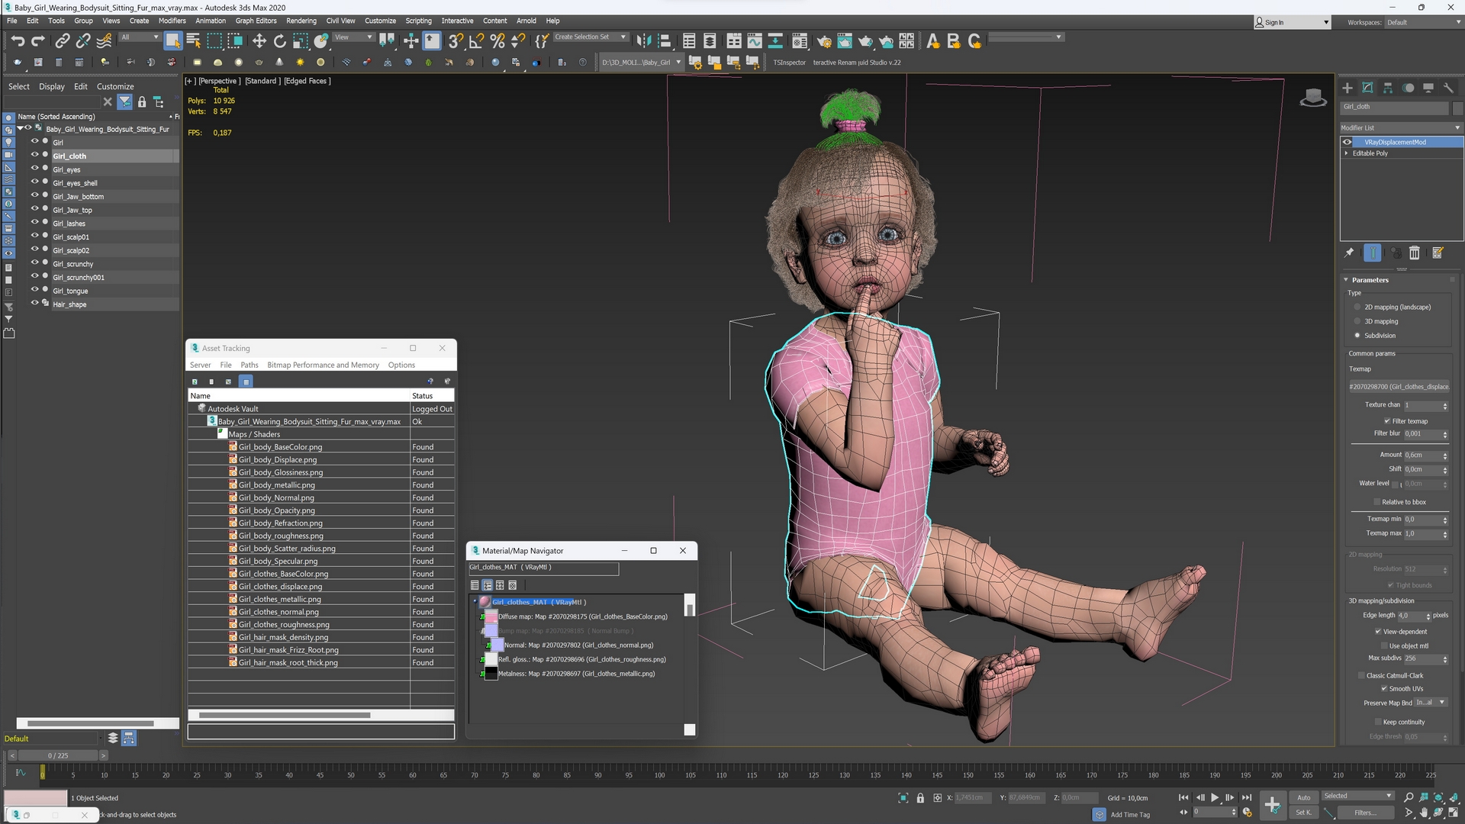Click the Set Keys large plus button
Image resolution: width=1465 pixels, height=824 pixels.
click(x=1272, y=804)
